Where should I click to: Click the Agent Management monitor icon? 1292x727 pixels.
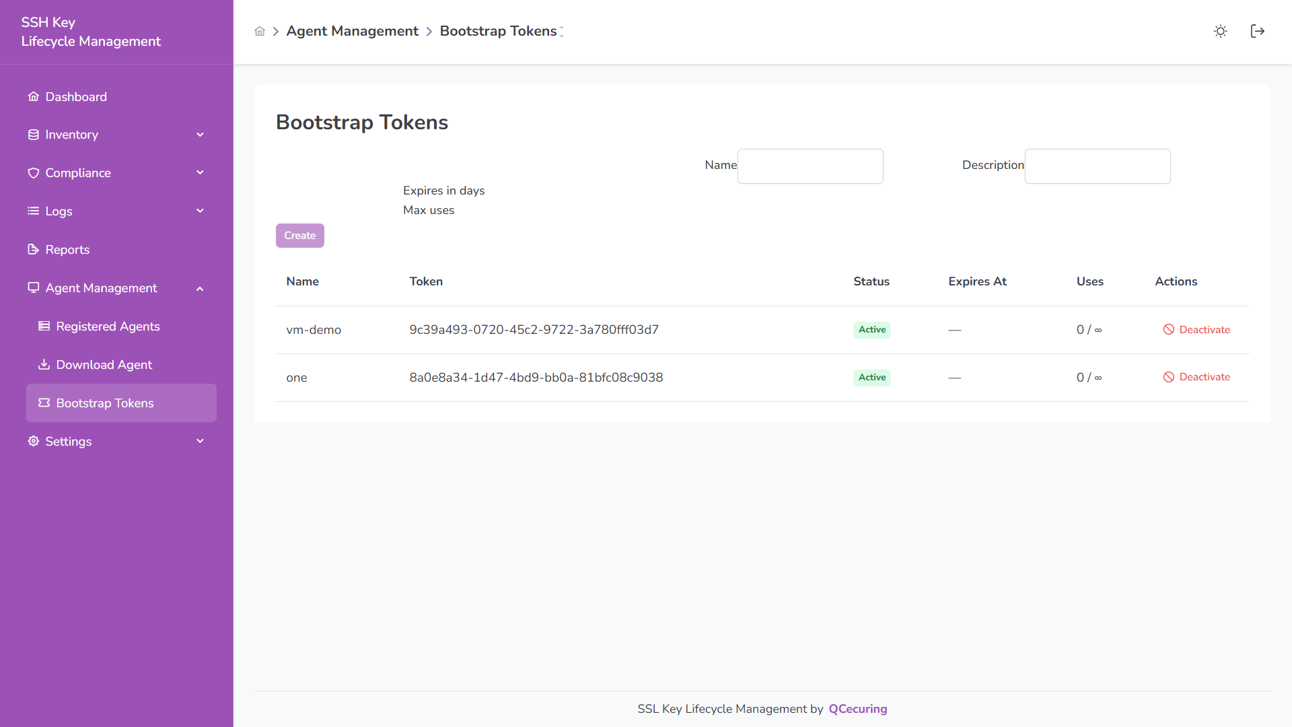(x=34, y=287)
